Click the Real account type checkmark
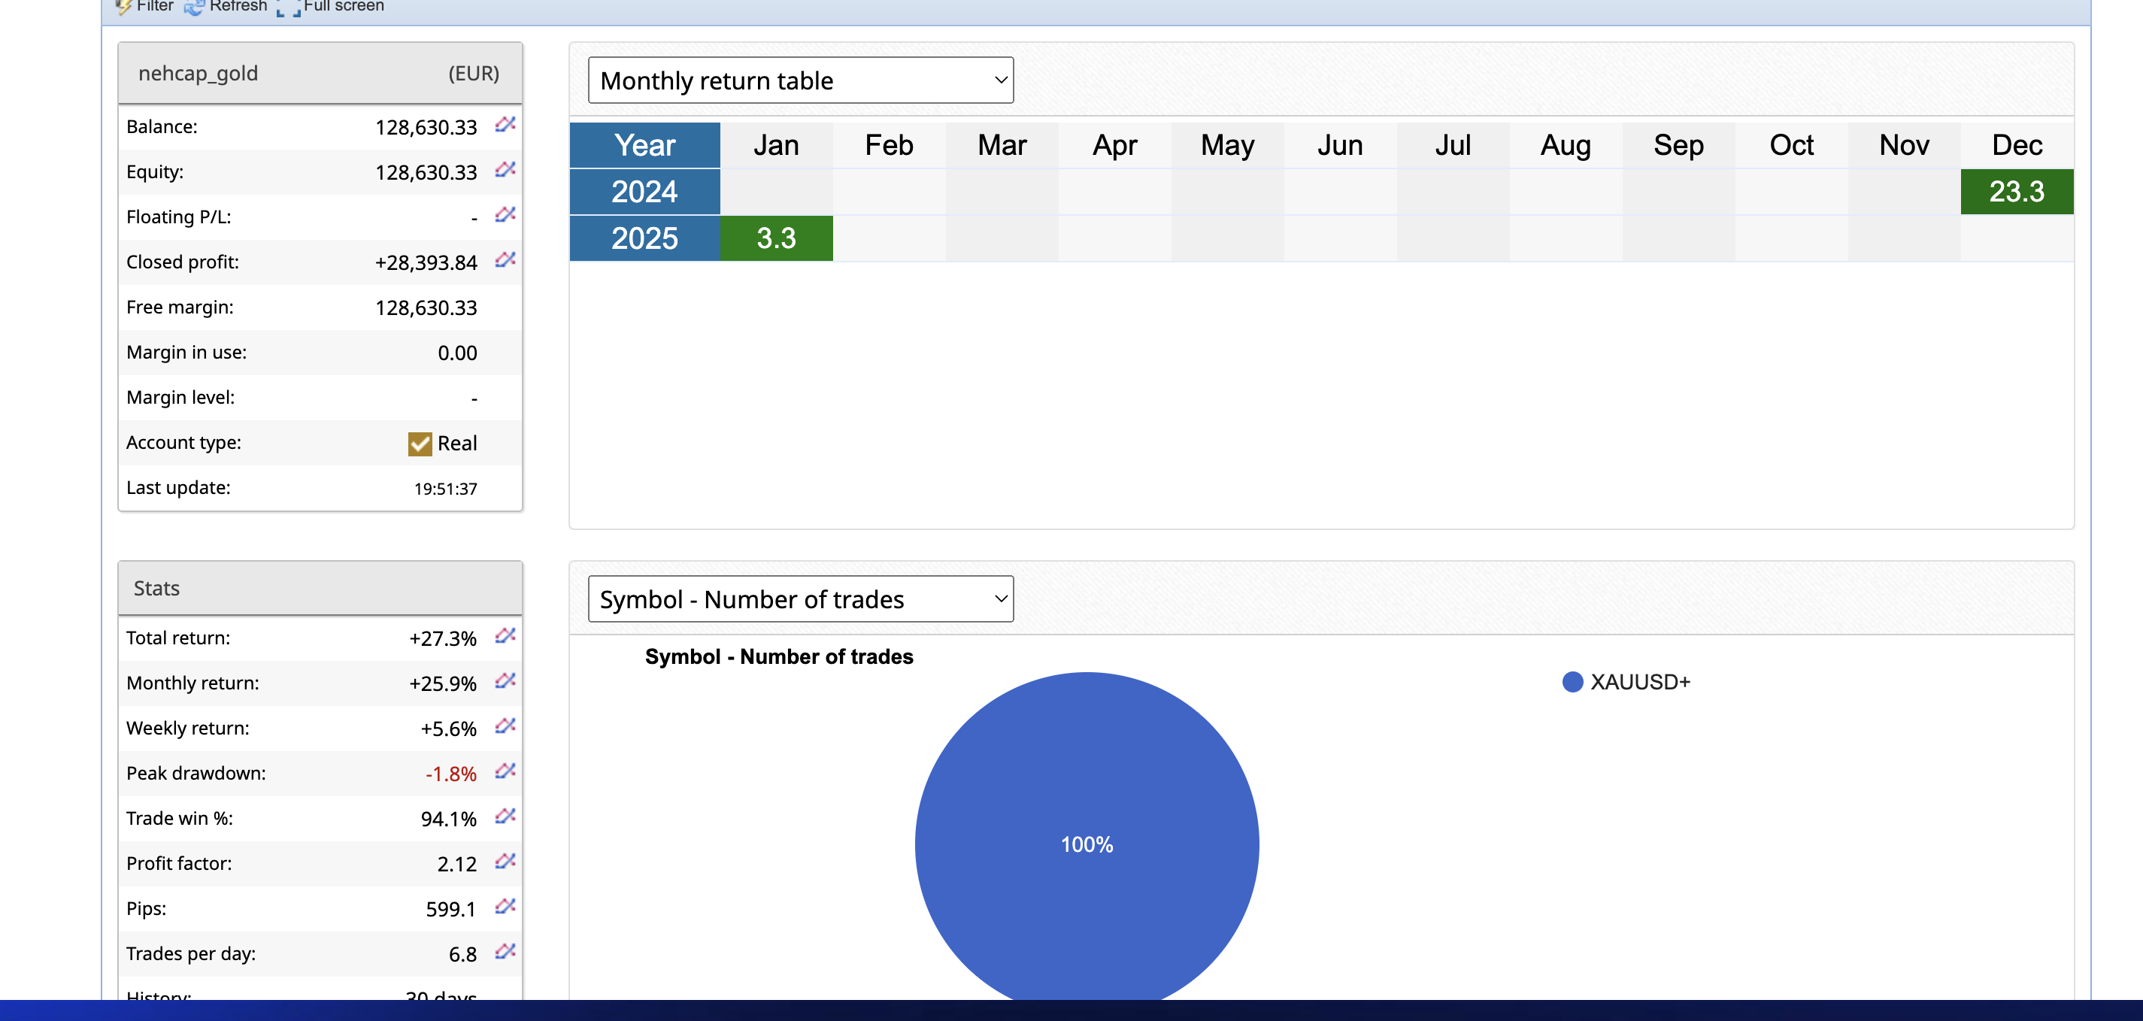 point(420,444)
